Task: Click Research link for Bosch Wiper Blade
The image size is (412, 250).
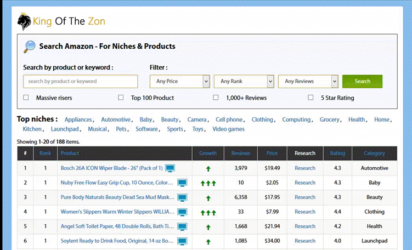Action: 305,168
